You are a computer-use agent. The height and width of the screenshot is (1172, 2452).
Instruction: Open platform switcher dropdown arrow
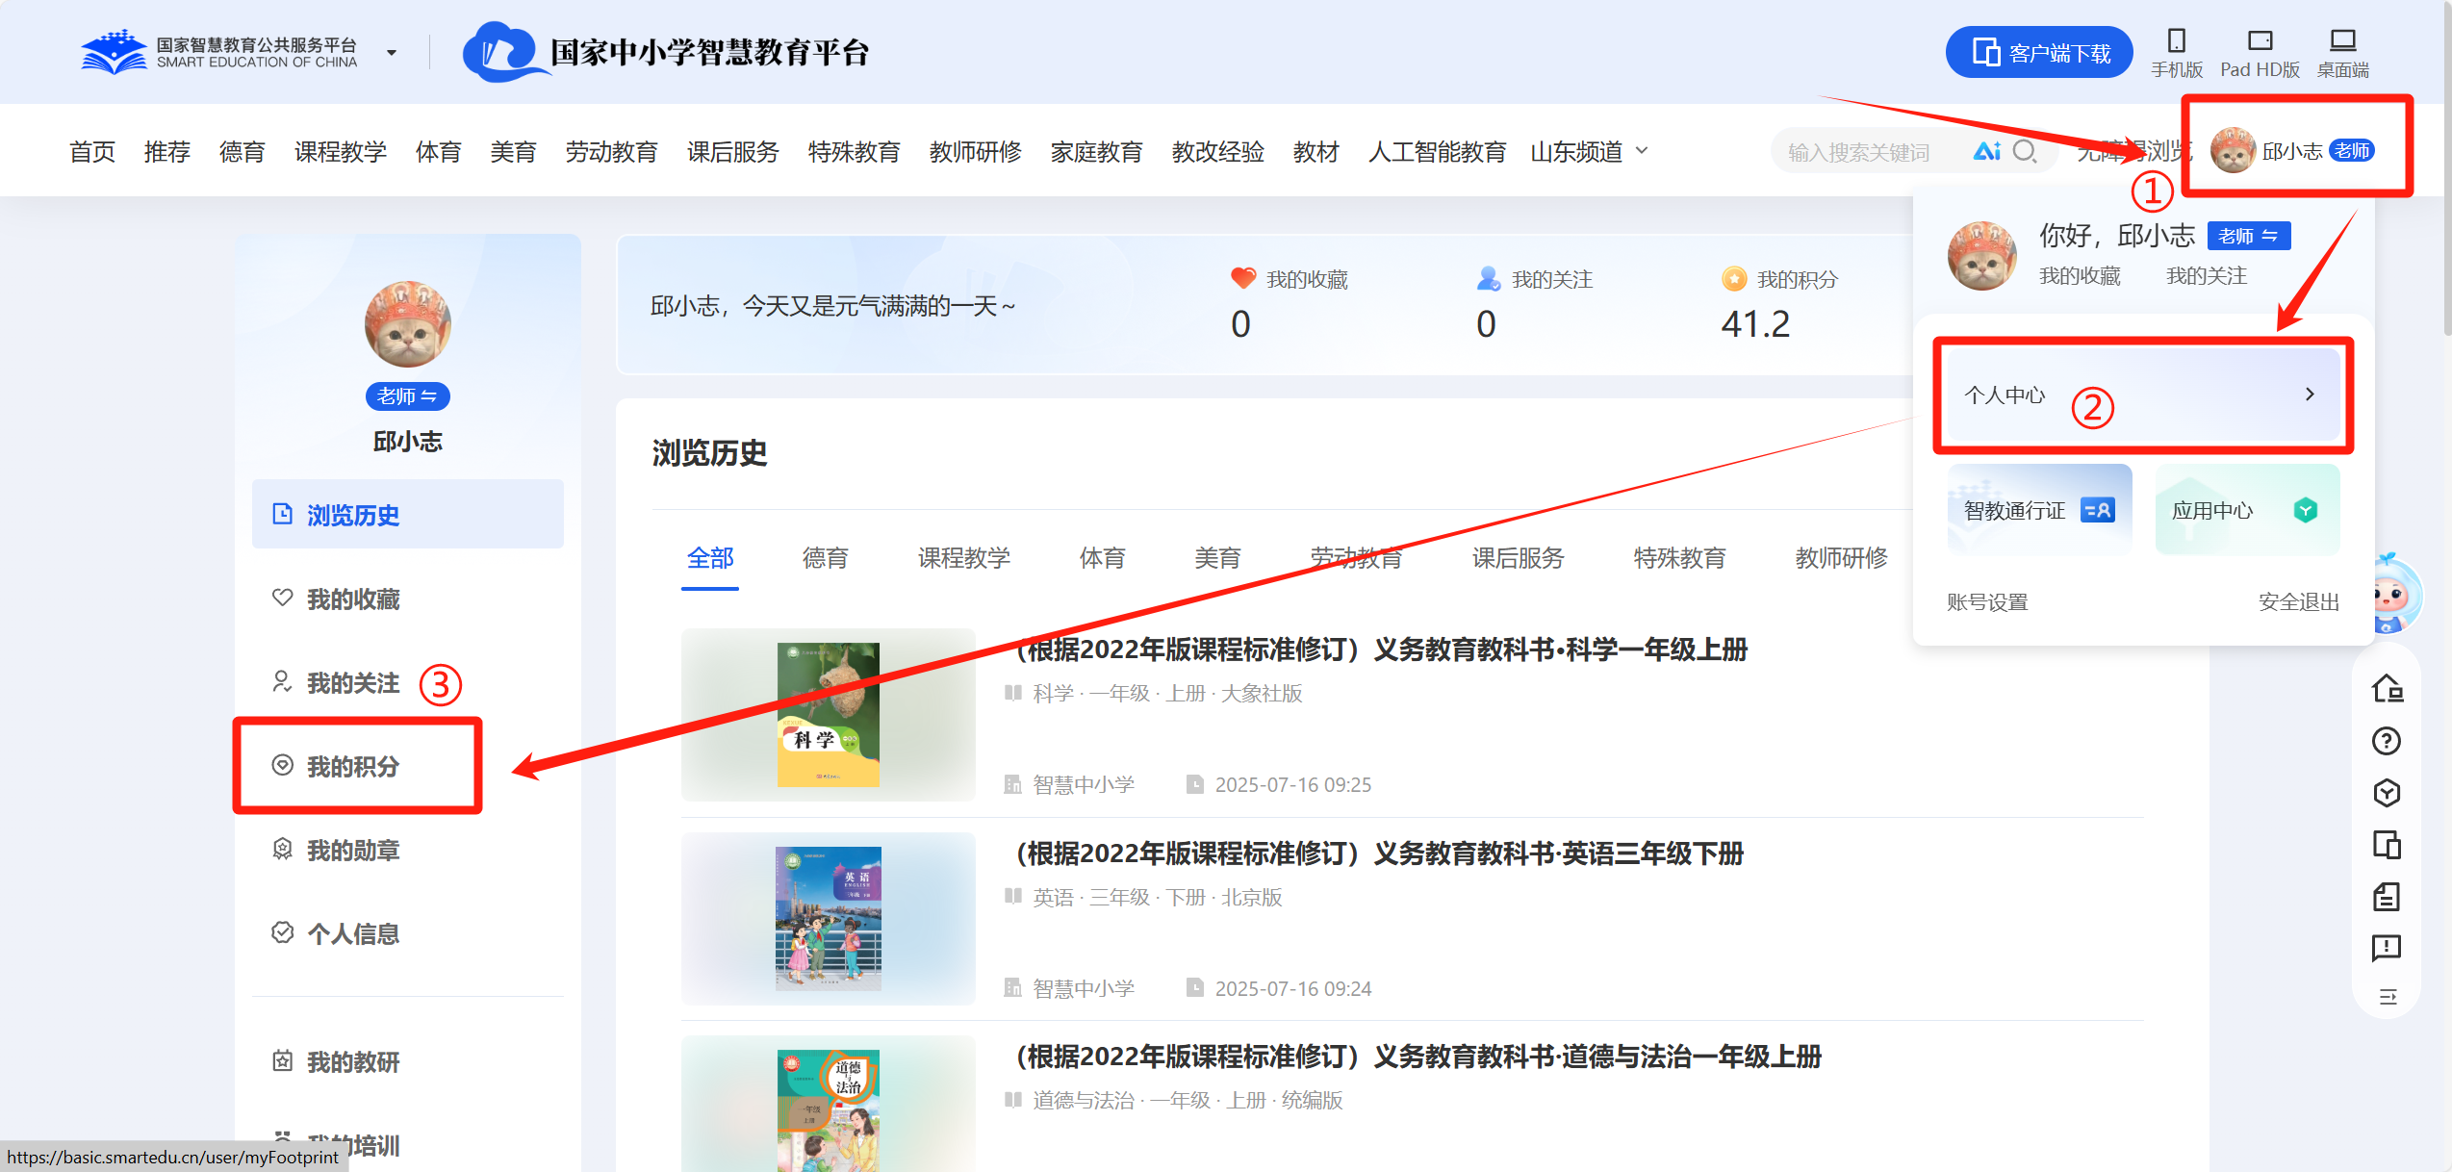click(x=392, y=53)
